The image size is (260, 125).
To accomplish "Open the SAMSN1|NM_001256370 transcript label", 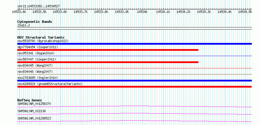I will pos(34,104).
